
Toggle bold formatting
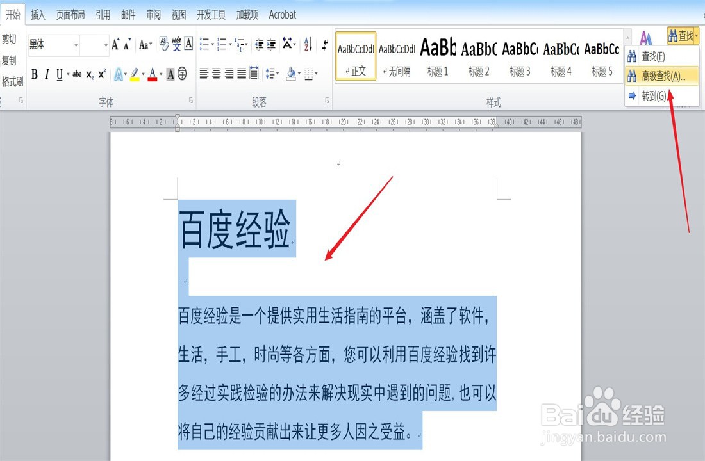(35, 74)
